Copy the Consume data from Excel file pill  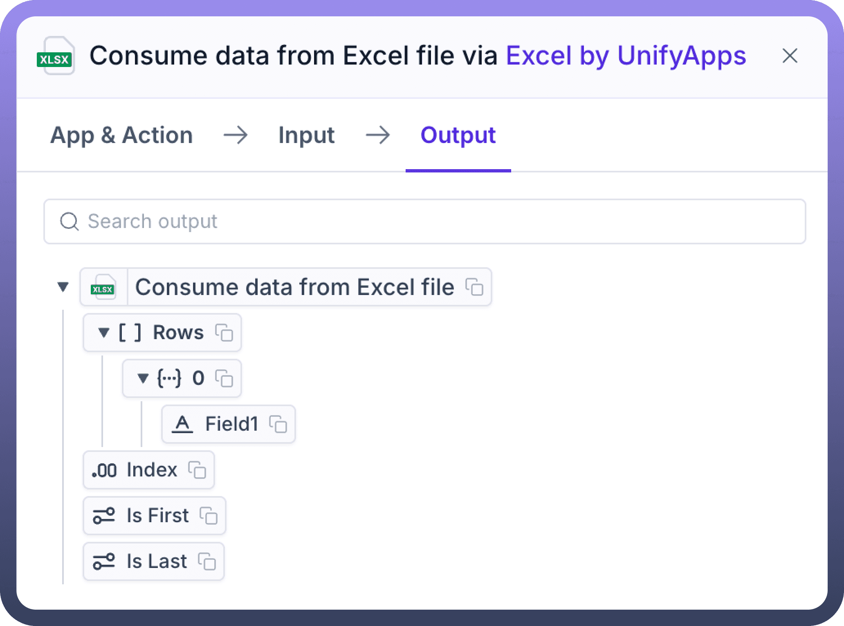(x=474, y=287)
